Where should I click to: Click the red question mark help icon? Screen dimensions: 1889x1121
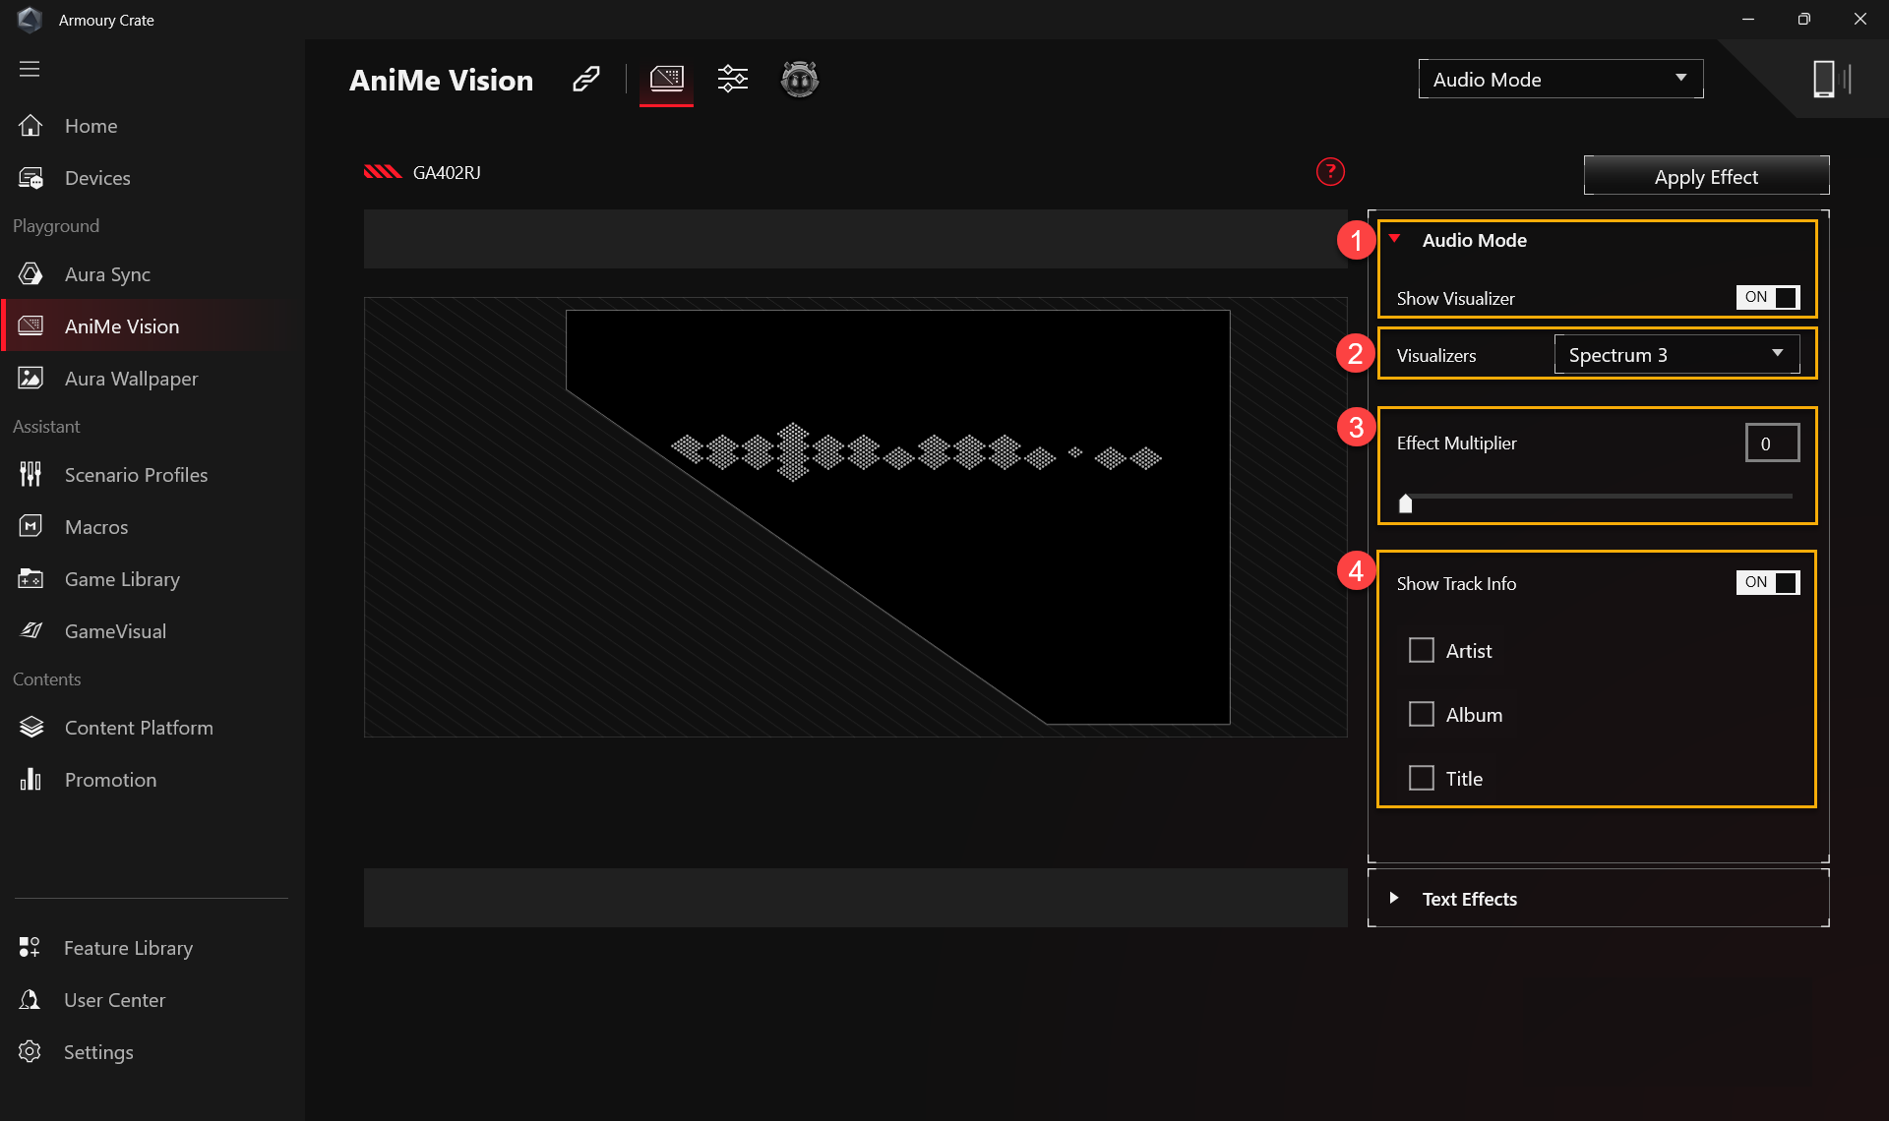(x=1330, y=172)
